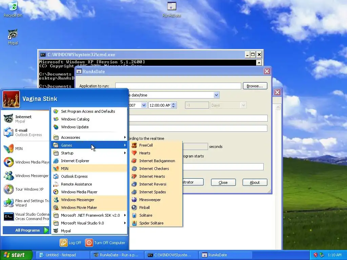
Task: Expand Microsoft Visual Studio 9.0 submenu
Action: point(89,223)
